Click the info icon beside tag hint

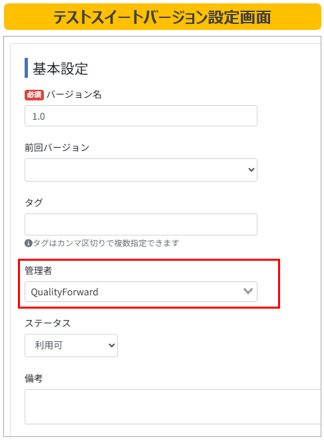29,243
